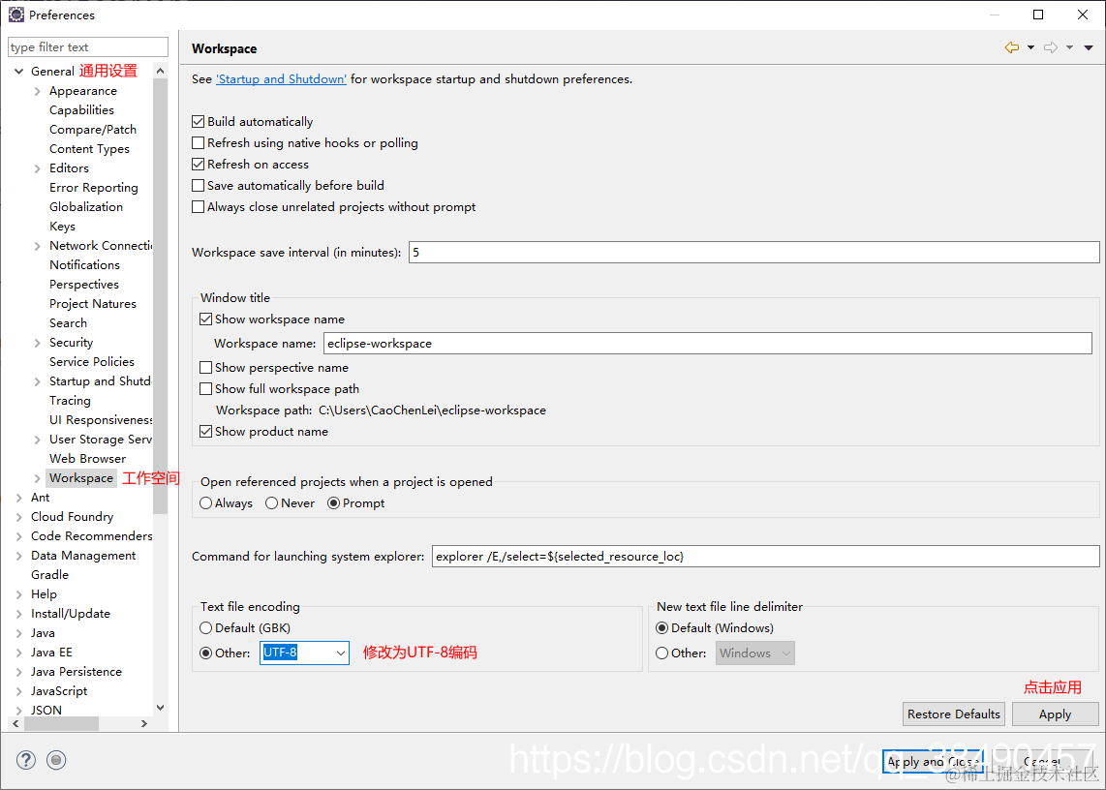Select the Prompt radio button

coord(333,503)
